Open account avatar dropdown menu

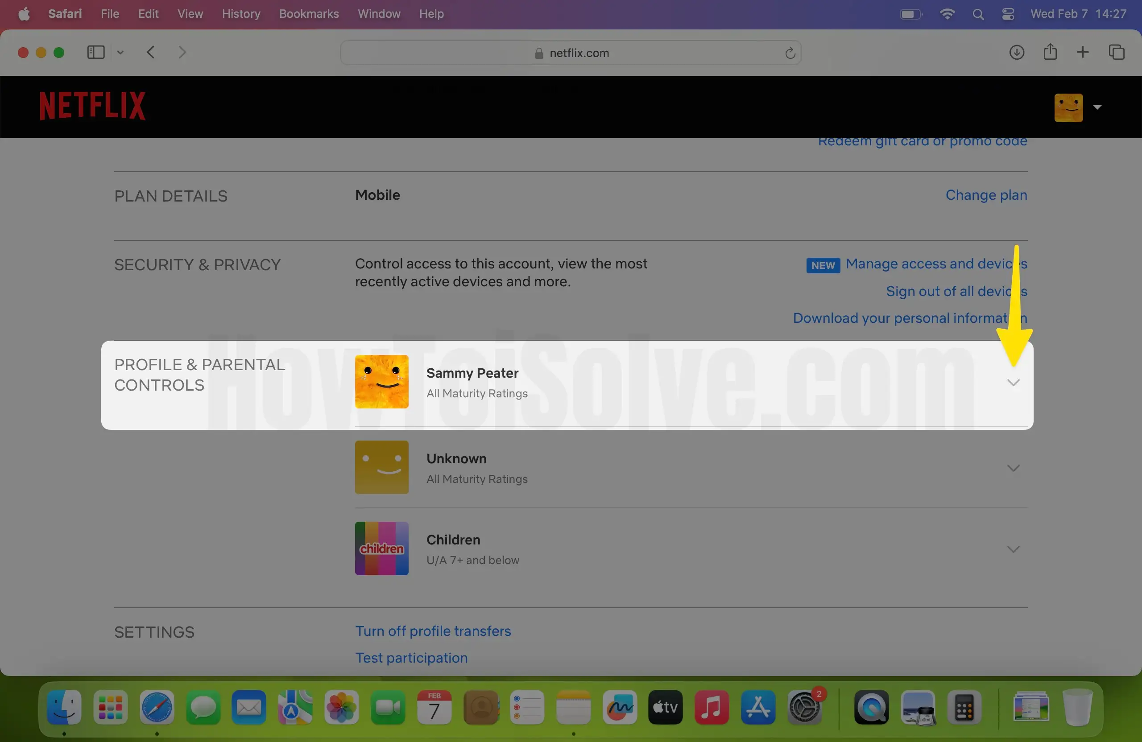tap(1077, 107)
